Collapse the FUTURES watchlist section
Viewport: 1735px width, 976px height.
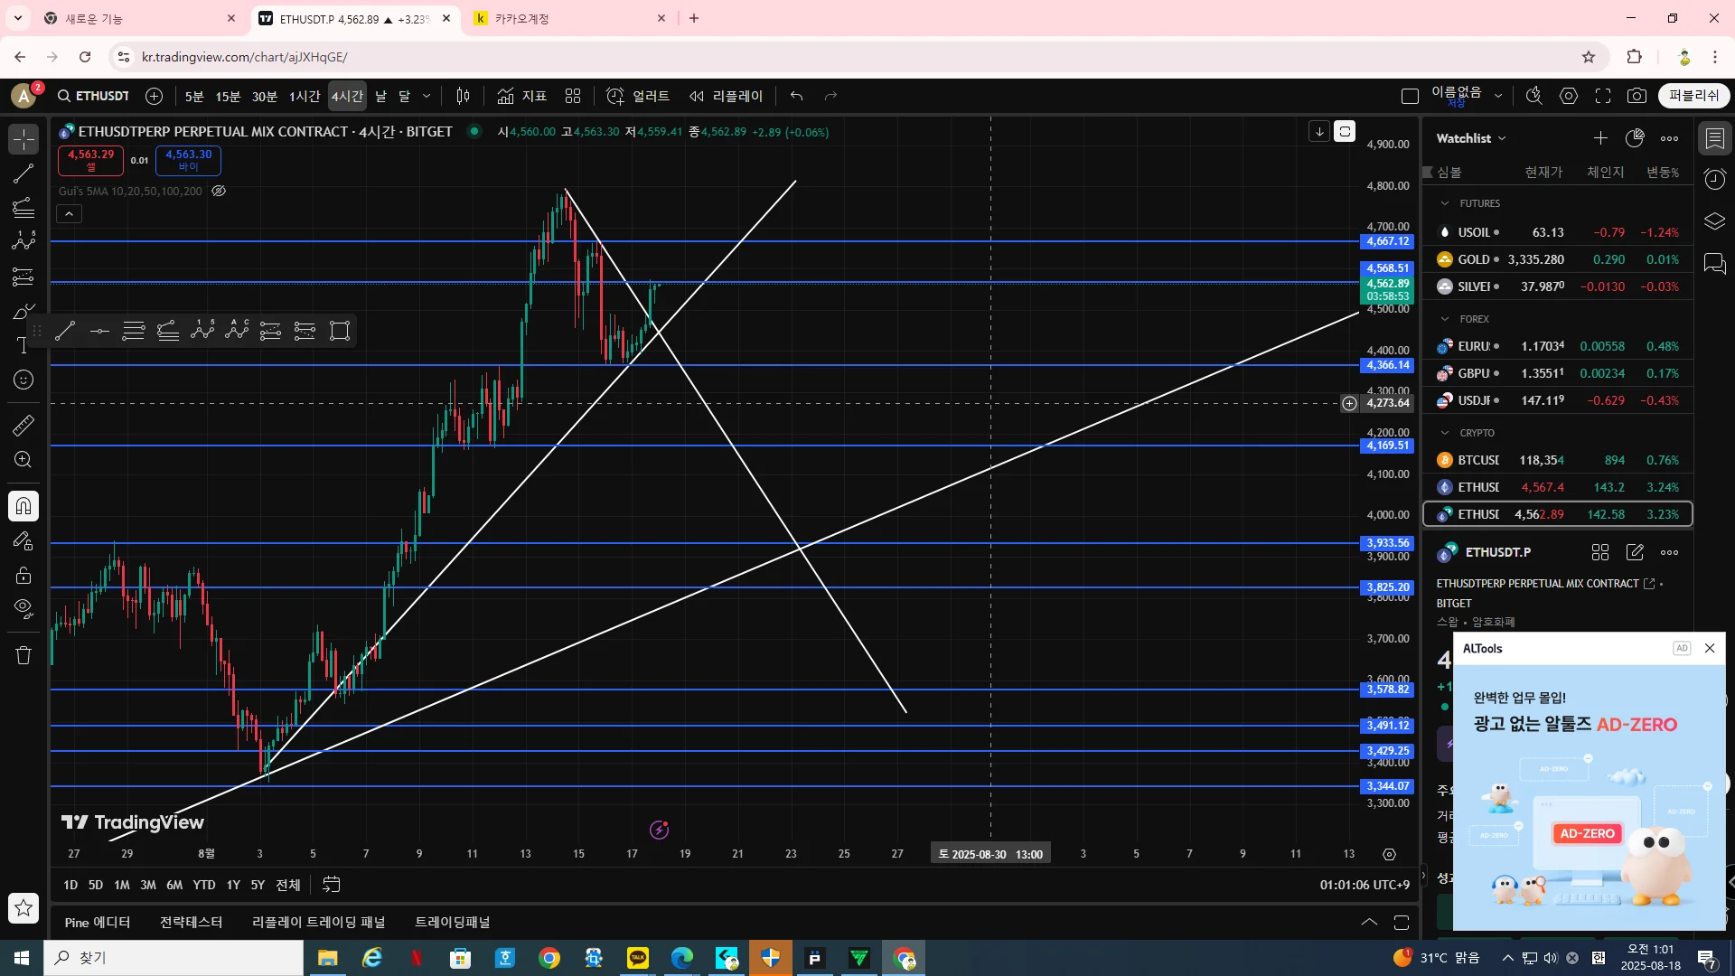click(1445, 203)
